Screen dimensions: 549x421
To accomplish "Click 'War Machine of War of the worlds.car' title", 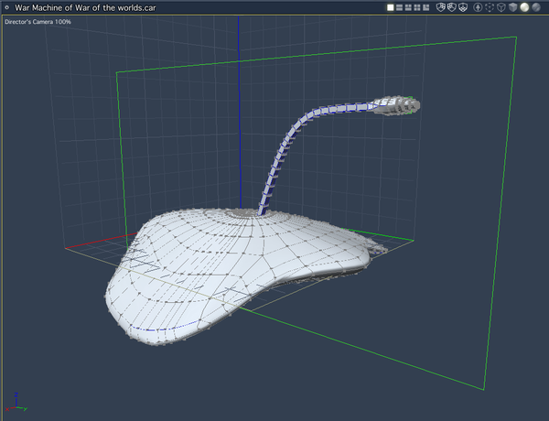I will pos(85,7).
